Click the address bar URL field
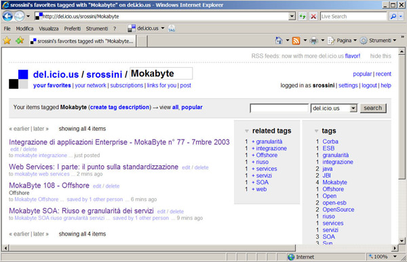 tap(161, 16)
